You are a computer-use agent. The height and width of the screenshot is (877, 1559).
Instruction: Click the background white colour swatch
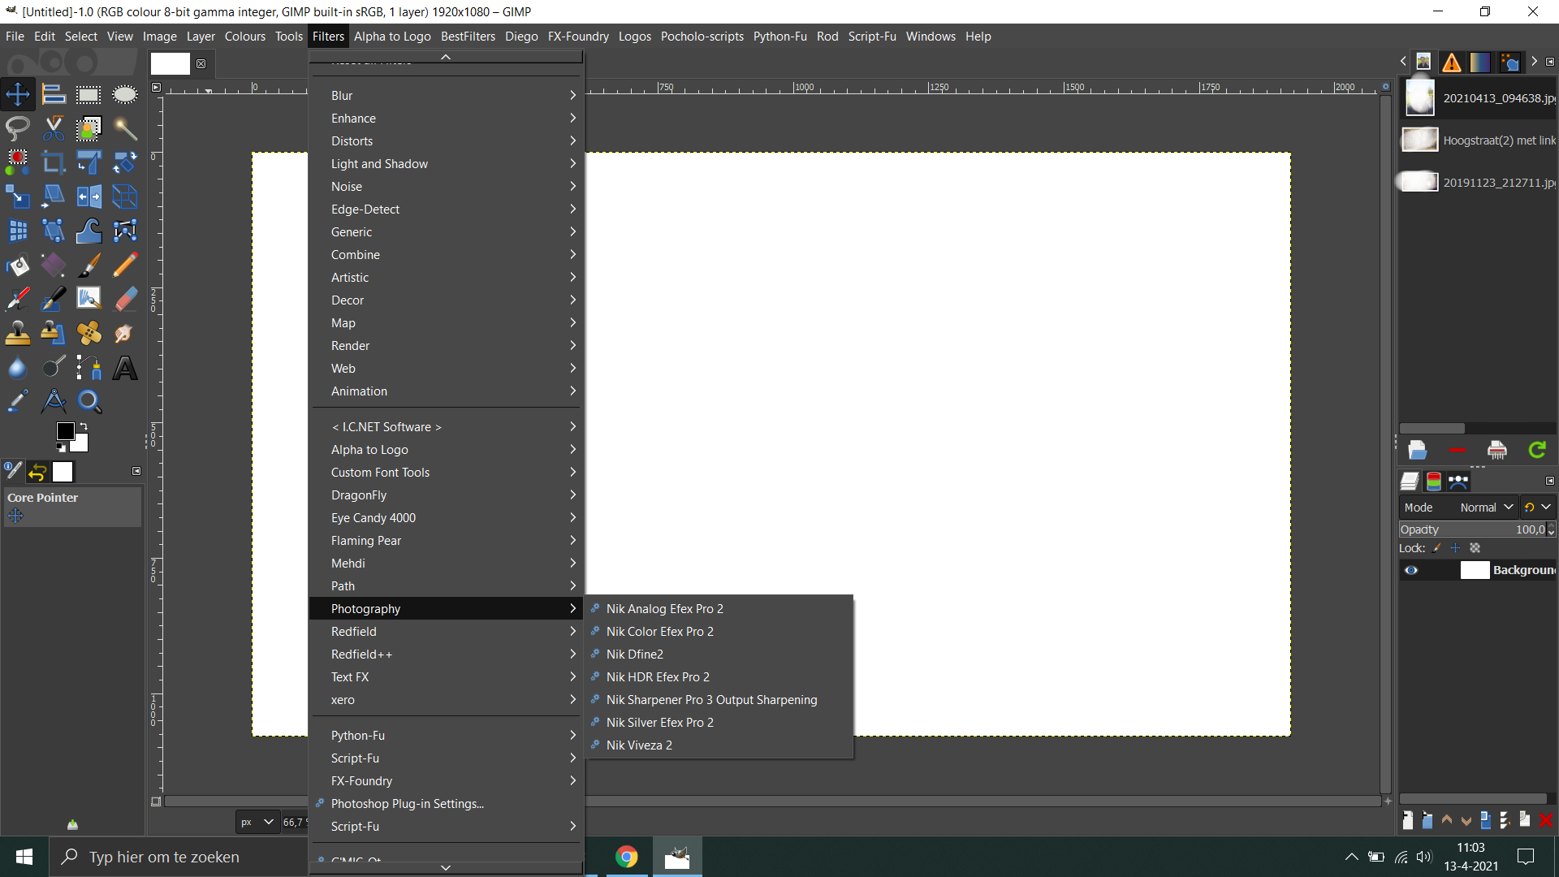80,443
